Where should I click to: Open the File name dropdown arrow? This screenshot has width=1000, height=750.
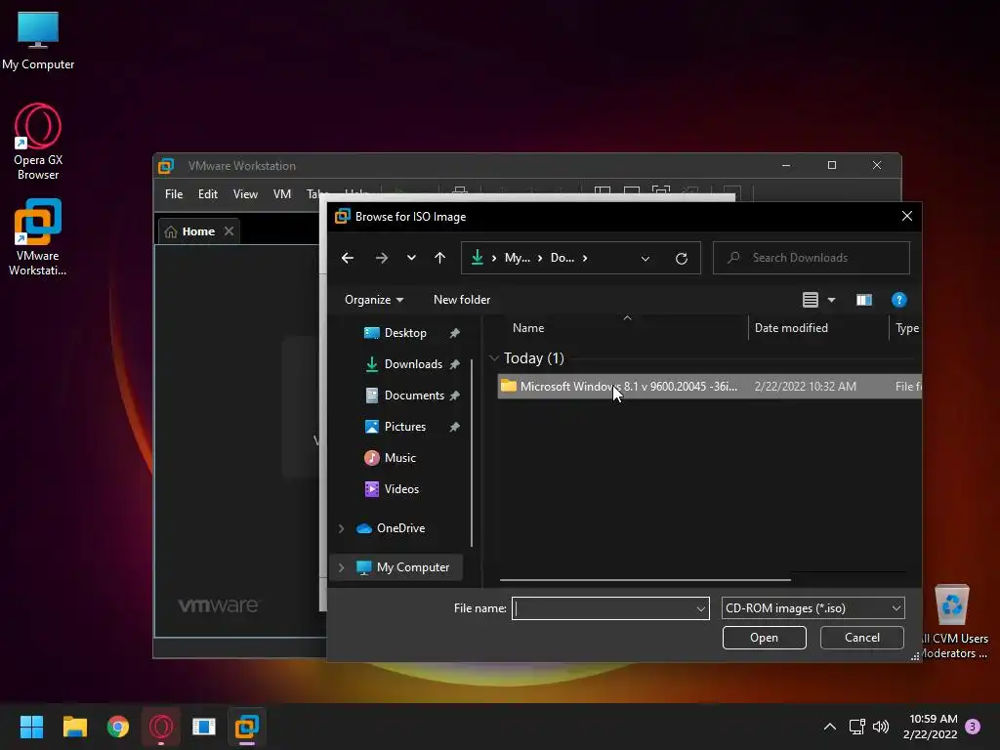coord(701,609)
